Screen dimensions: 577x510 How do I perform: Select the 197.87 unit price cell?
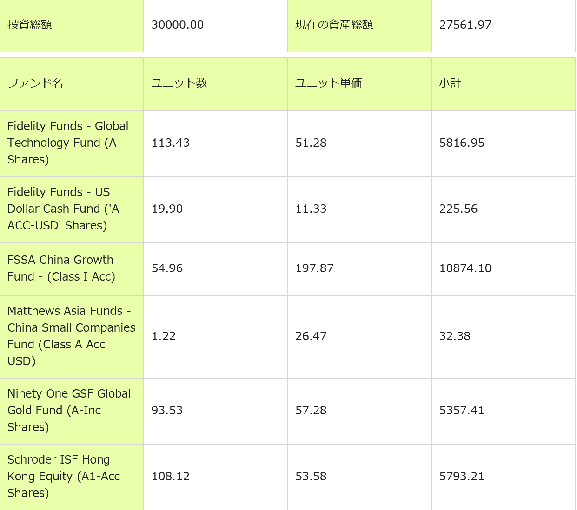click(x=314, y=268)
